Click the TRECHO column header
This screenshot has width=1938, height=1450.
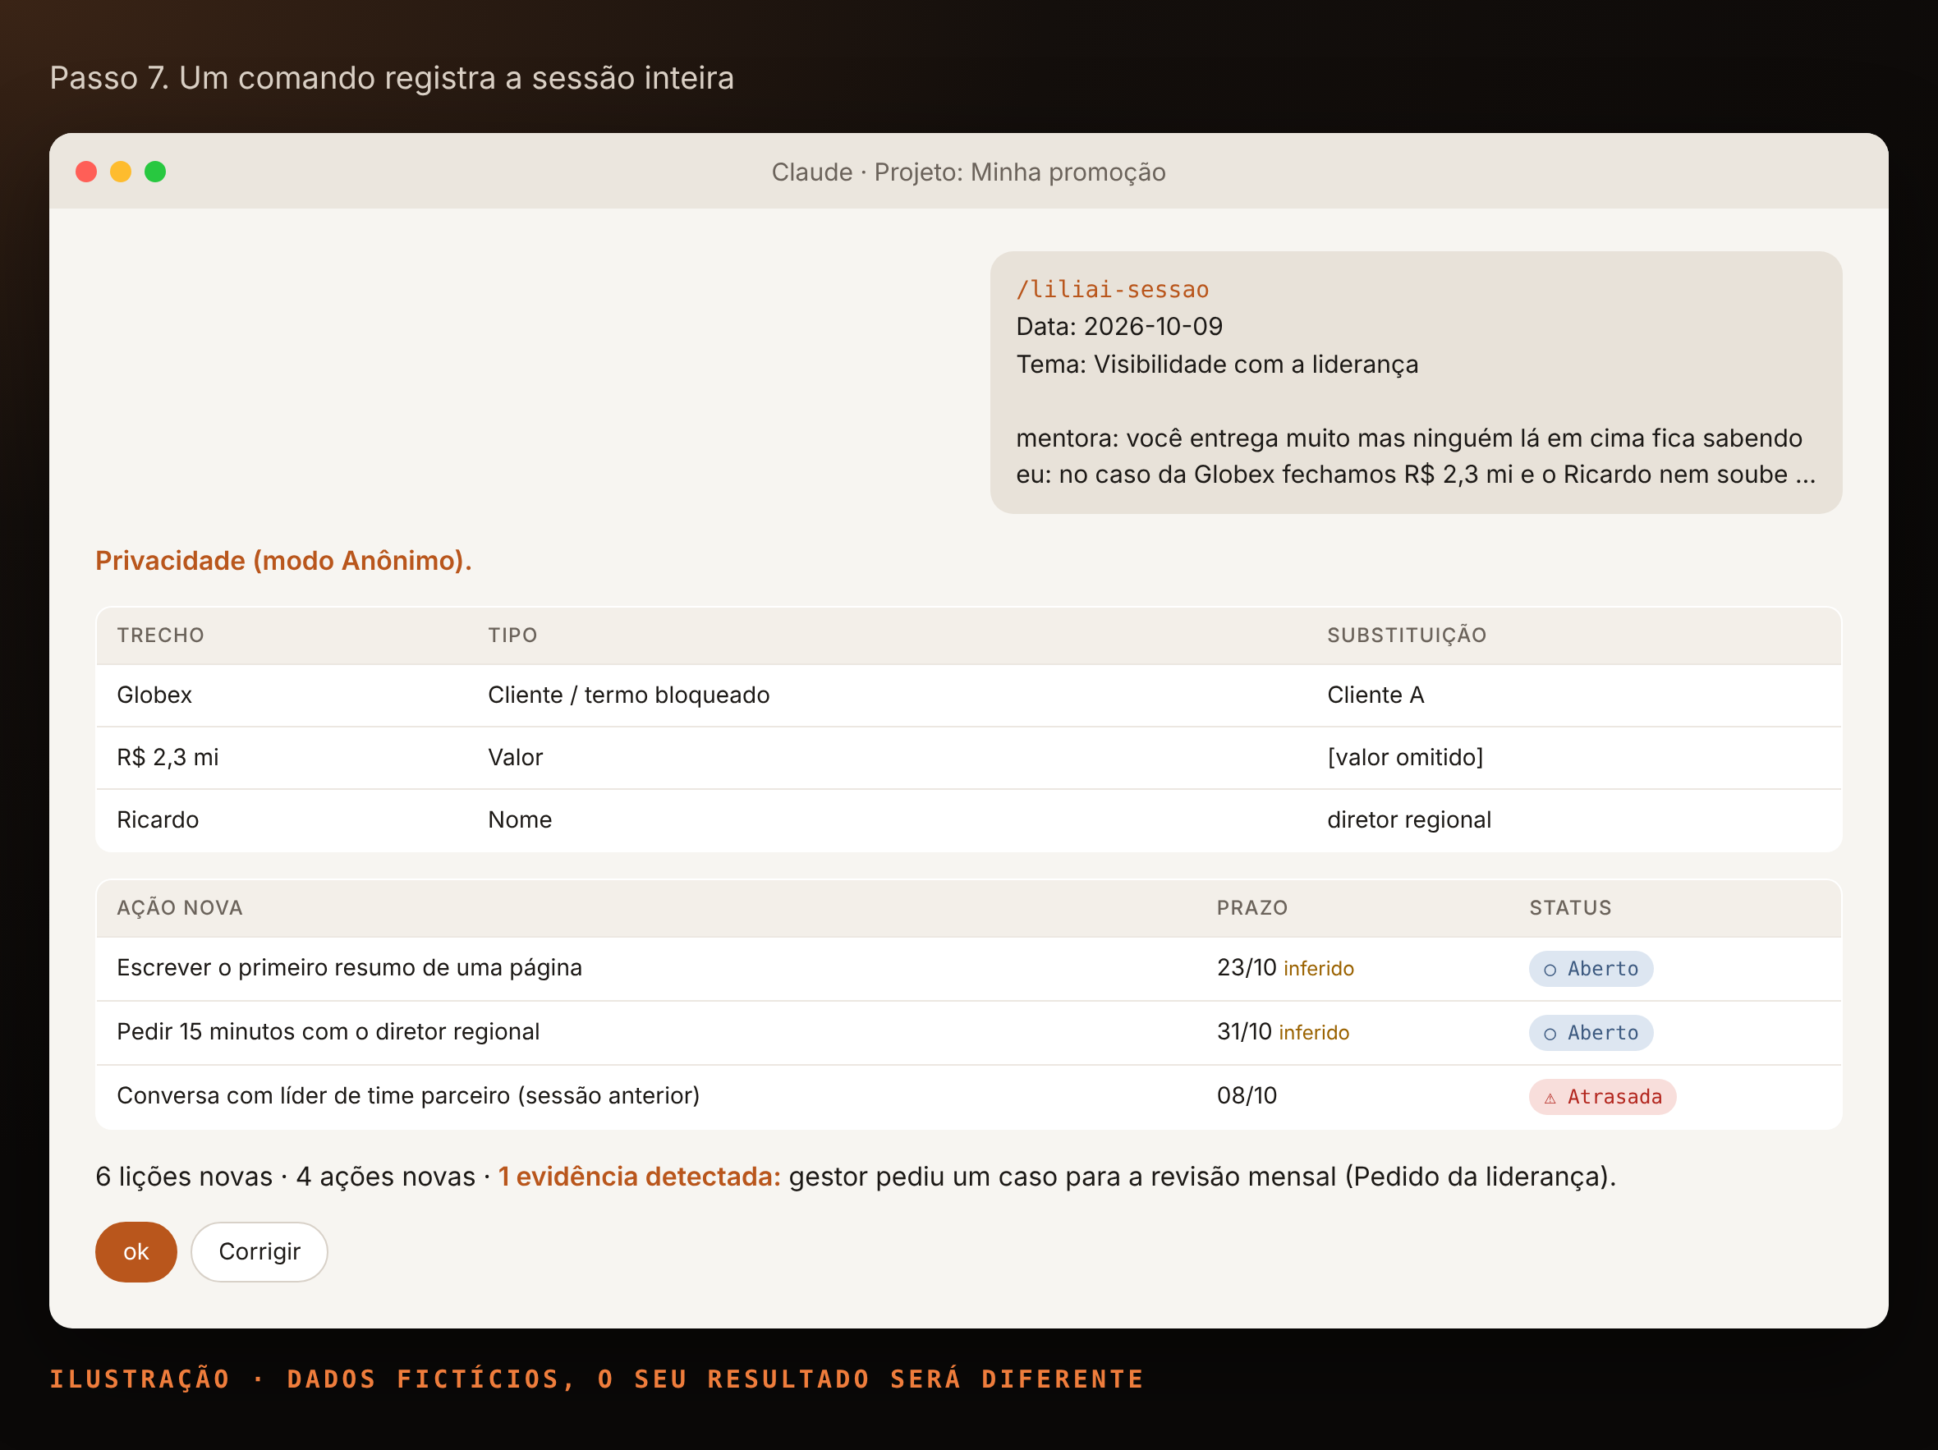click(160, 636)
